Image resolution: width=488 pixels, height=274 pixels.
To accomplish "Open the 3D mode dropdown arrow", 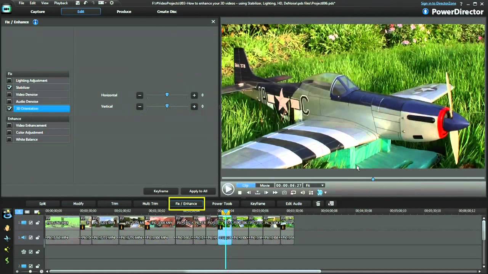I will [325, 193].
